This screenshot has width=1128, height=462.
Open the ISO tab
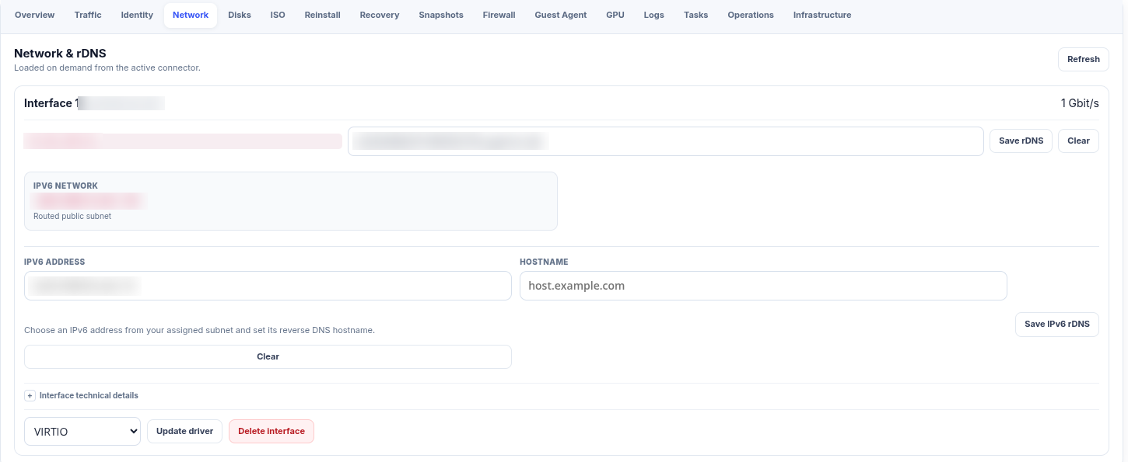[x=278, y=15]
